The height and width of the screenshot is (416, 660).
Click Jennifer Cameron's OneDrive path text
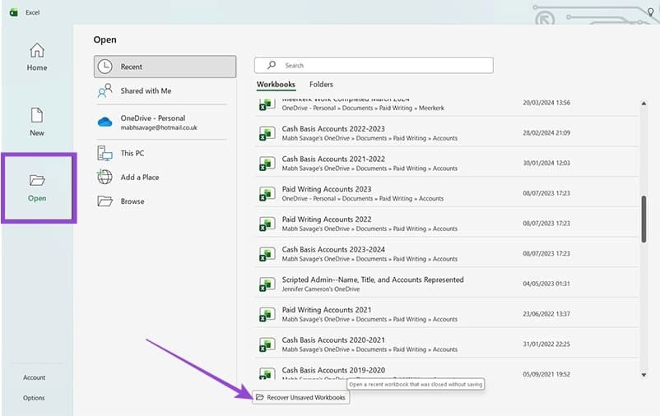coord(321,289)
